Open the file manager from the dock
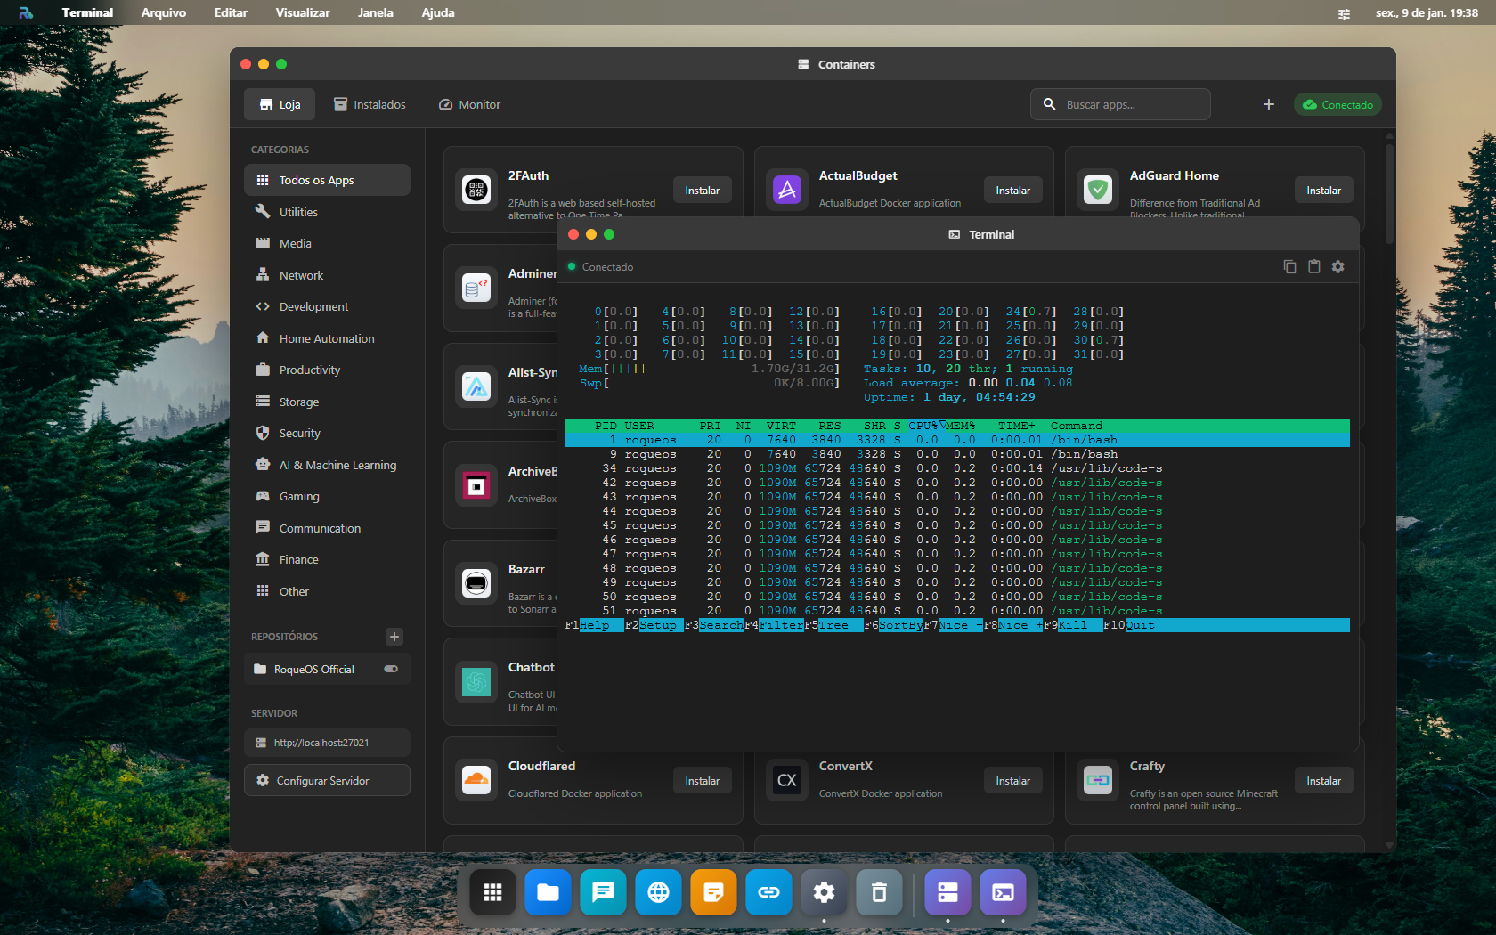1496x935 pixels. point(548,891)
